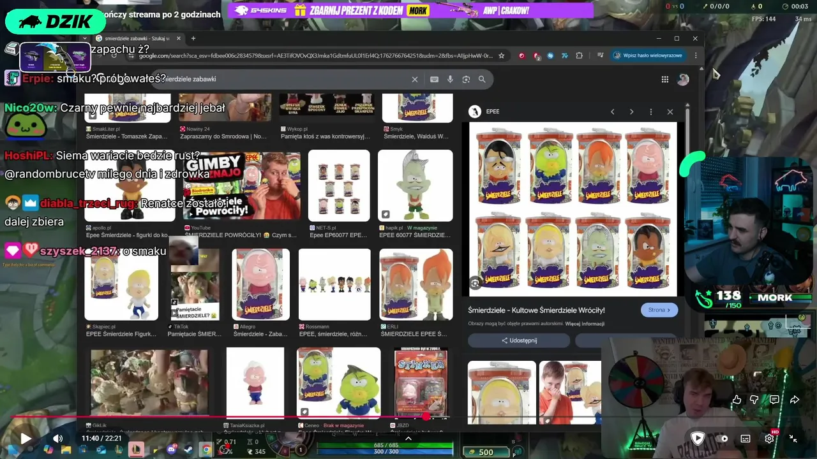Viewport: 817px width, 459px height.
Task: Close the image preview panel
Action: point(670,112)
